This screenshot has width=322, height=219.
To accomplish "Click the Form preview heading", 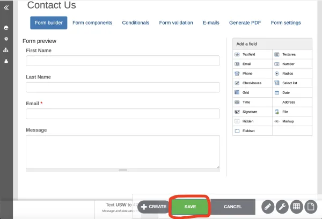I will [x=39, y=41].
